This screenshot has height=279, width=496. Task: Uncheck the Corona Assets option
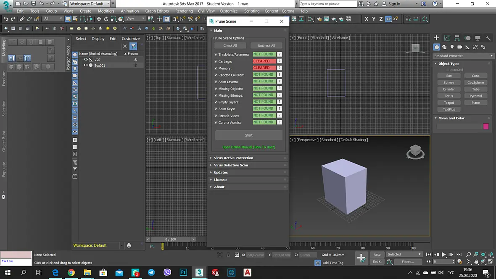pos(216,122)
